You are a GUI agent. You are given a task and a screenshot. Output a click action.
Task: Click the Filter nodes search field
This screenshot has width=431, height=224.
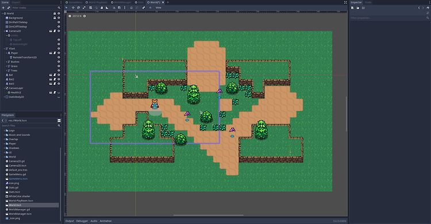pos(36,7)
